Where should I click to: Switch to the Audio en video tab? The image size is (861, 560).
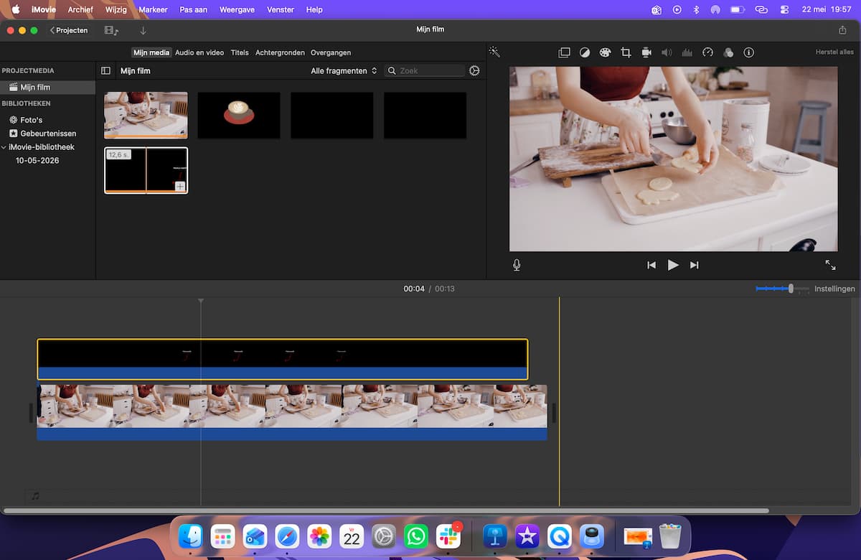click(199, 52)
